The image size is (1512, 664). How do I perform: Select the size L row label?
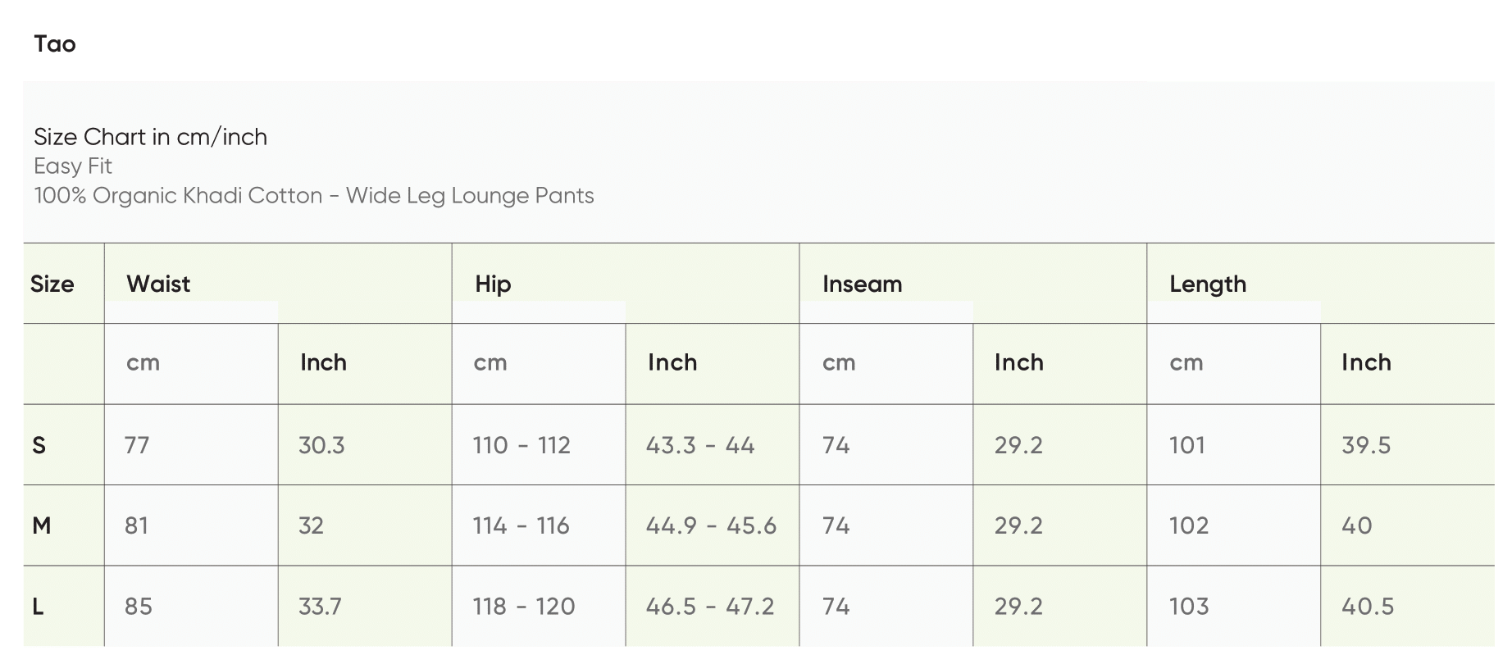38,607
